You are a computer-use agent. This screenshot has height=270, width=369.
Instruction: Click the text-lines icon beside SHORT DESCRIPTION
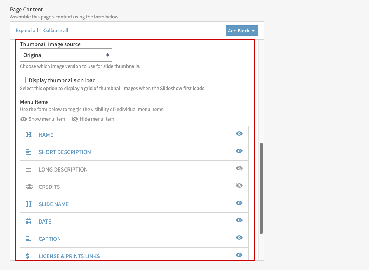[x=29, y=152]
